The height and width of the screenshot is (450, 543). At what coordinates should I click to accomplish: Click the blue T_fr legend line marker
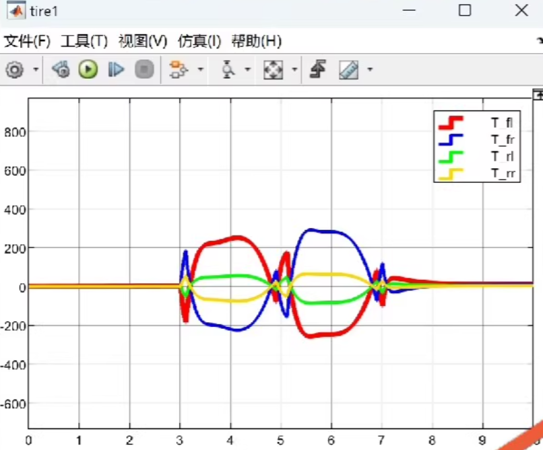pyautogui.click(x=451, y=139)
